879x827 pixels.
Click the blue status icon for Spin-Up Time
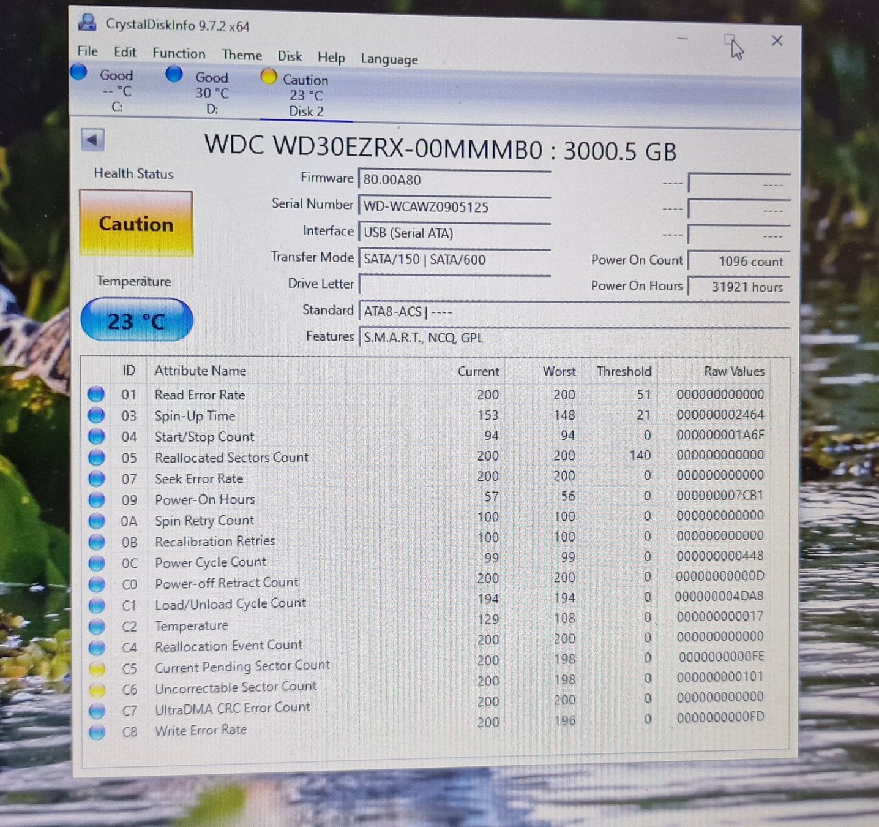(x=96, y=415)
